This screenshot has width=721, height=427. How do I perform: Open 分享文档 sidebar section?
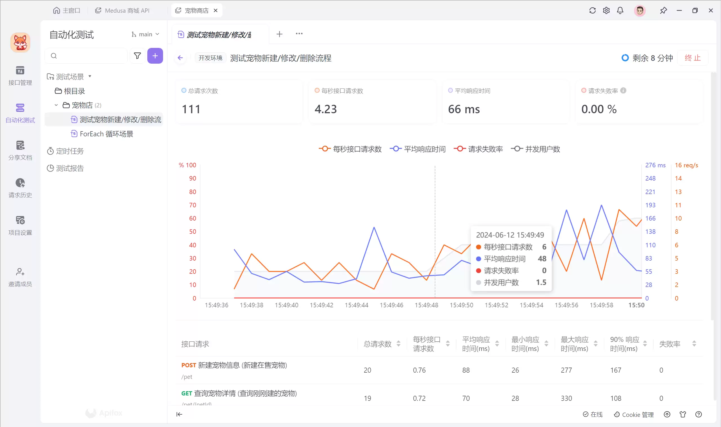click(20, 150)
